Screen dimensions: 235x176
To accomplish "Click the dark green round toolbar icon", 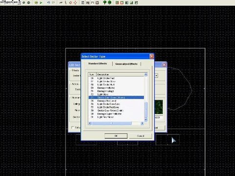I will point(24,2).
